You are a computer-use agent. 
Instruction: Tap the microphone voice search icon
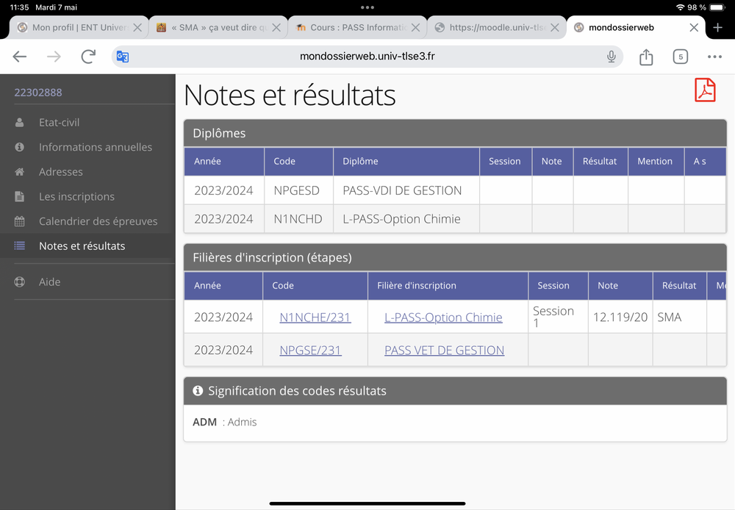611,57
